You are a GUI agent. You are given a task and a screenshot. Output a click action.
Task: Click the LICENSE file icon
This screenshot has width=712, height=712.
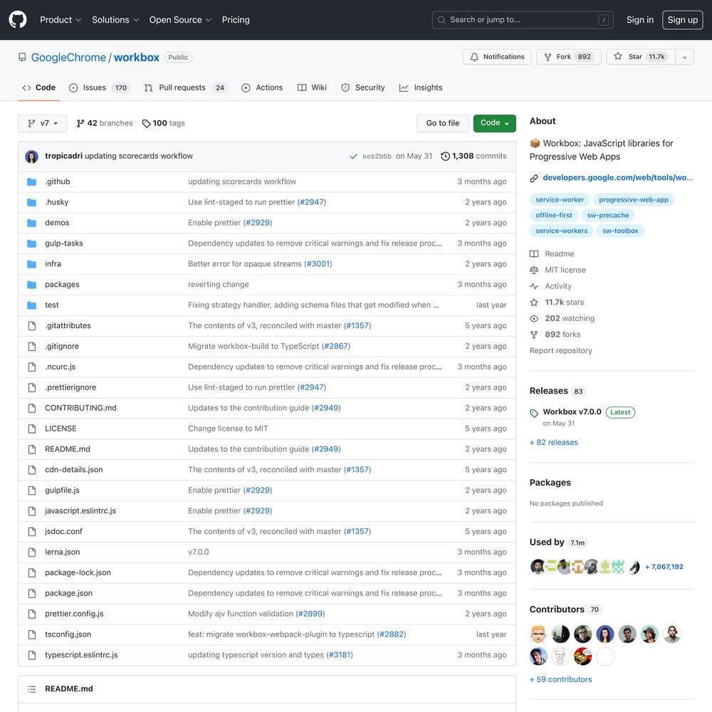pos(32,429)
